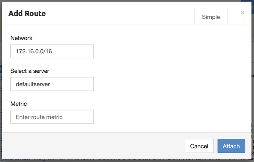Click dimmed backdrop left of the dialog

(x=1, y=92)
